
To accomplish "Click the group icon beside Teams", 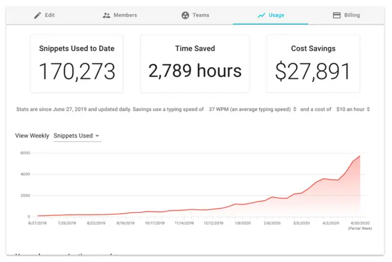I will pos(185,15).
